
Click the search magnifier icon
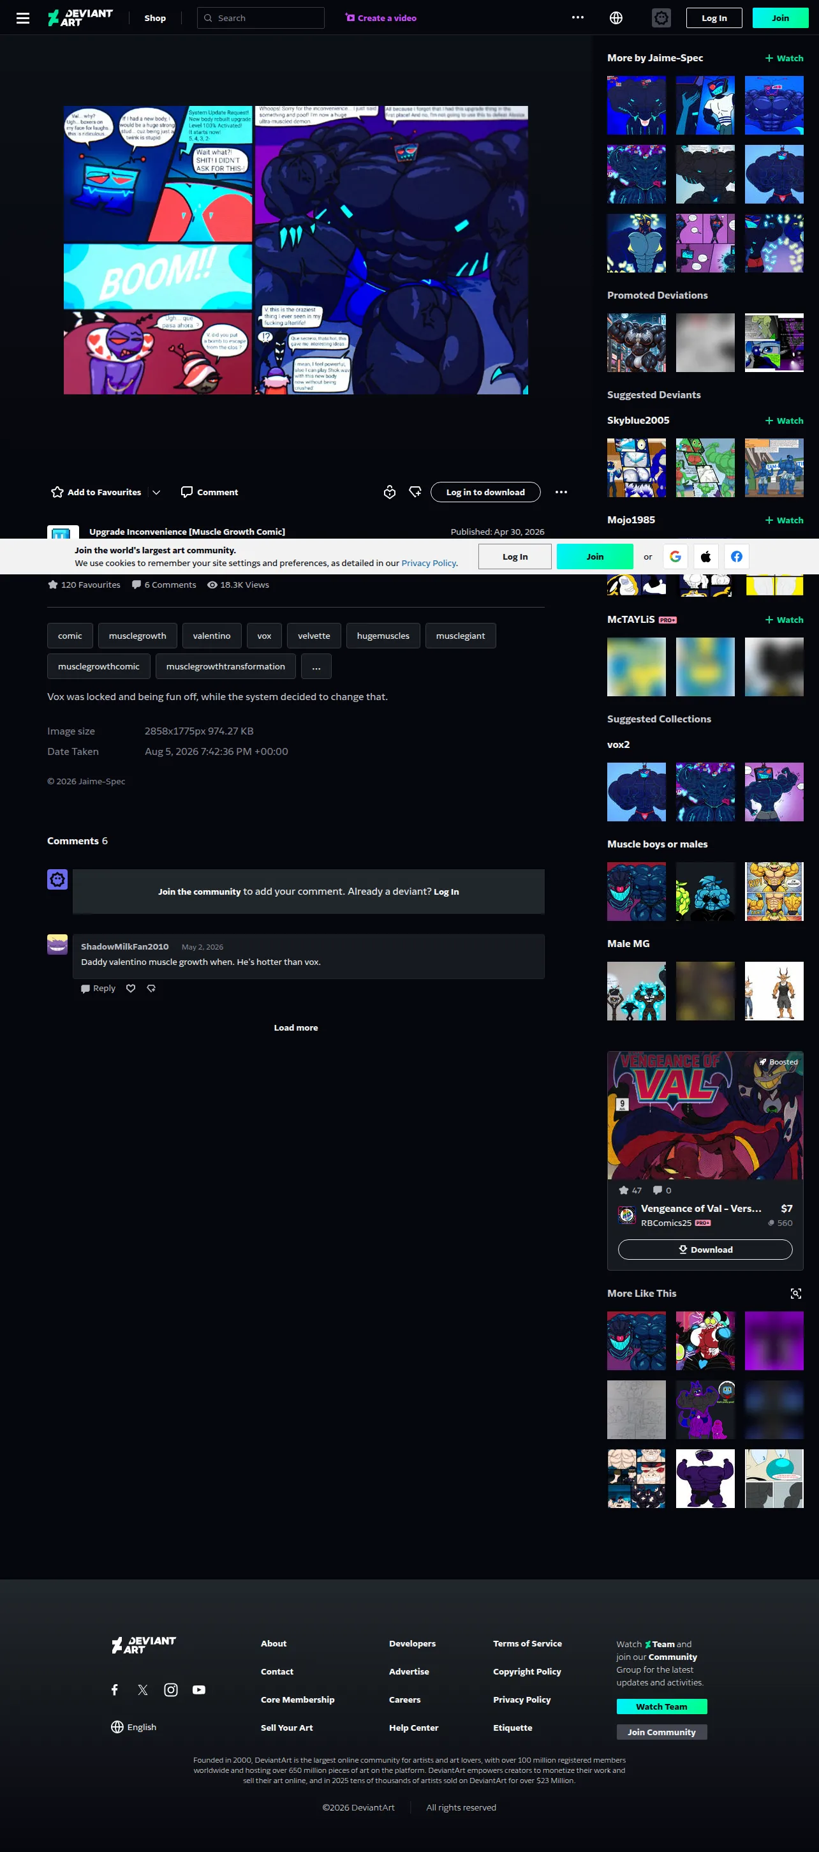[209, 18]
